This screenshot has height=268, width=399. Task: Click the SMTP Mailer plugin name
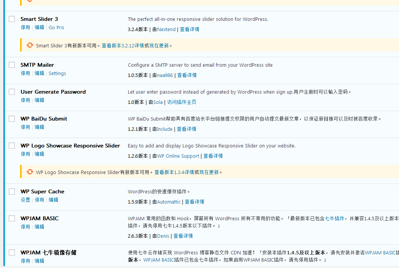[38, 65]
